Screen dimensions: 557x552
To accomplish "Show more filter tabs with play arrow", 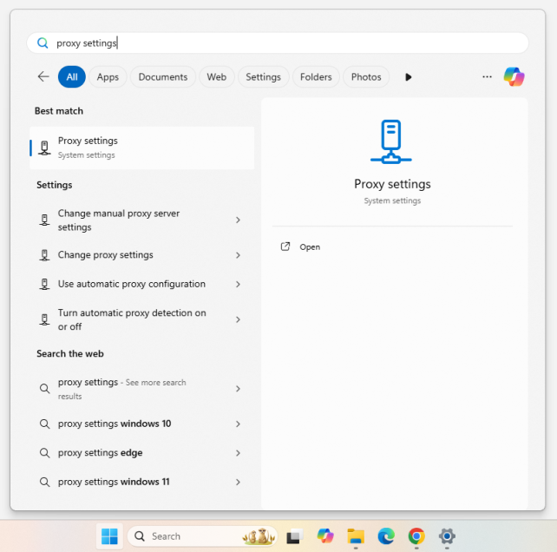I will coord(408,77).
